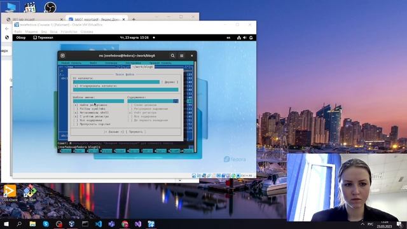Select the This PC desktop icon
This screenshot has height=229, width=407.
click(10, 7)
